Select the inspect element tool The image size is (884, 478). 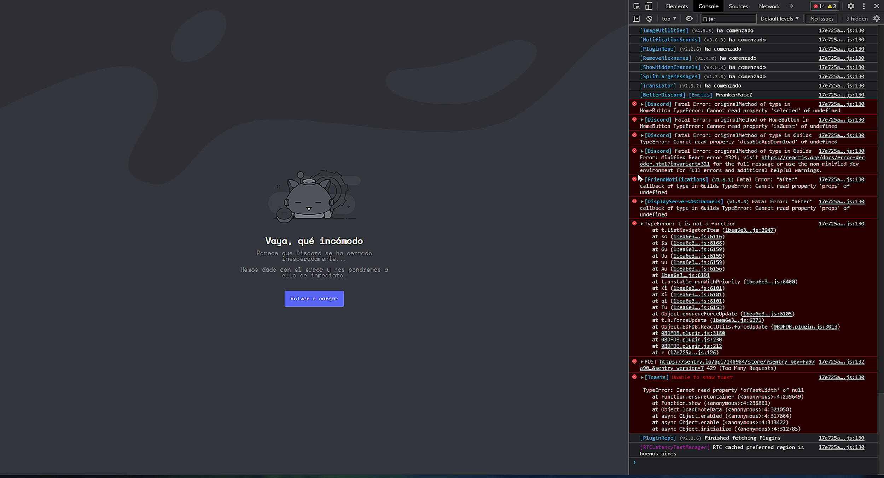tap(636, 6)
